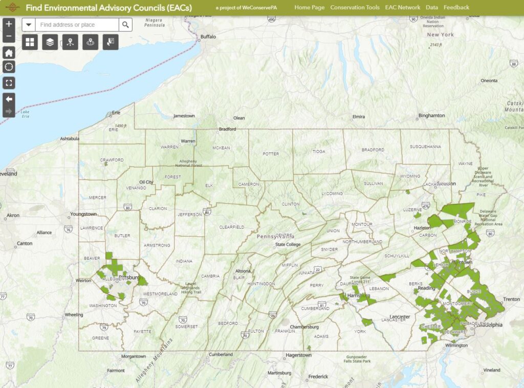This screenshot has width=524, height=388.
Task: Open the map Legend tool
Action: click(70, 42)
